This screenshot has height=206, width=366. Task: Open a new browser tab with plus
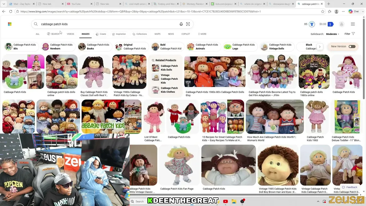[329, 4]
